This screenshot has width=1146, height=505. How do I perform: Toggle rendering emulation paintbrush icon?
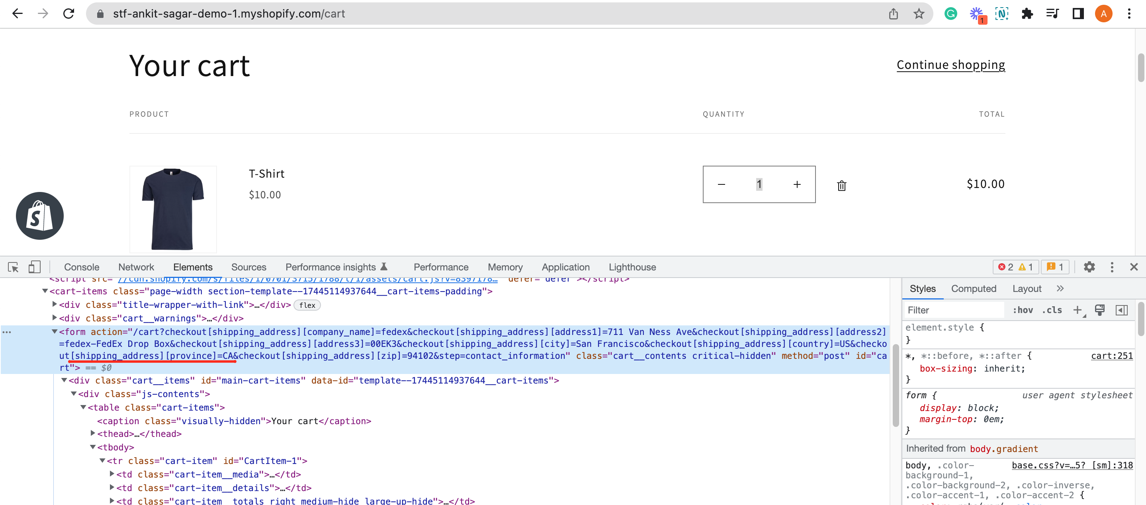click(1099, 310)
